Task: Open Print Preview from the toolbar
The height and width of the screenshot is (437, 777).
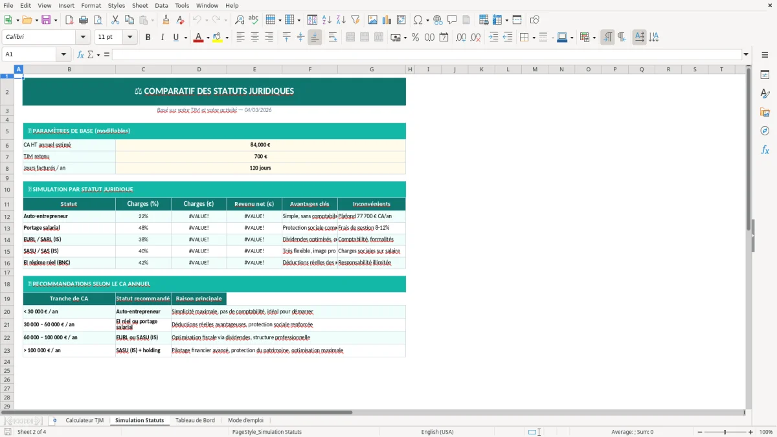Action: [x=98, y=20]
